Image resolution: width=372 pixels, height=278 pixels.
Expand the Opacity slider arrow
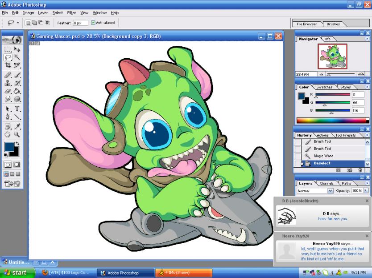(x=366, y=191)
